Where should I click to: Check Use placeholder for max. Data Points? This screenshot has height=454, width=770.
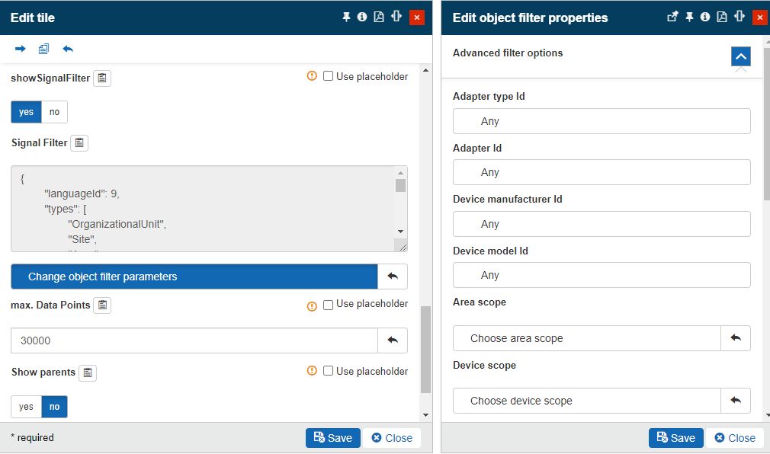tap(329, 304)
